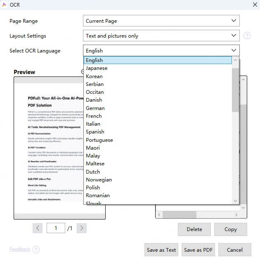Viewport: 260px width, 260px height.
Task: Choose French as OCR language
Action: coord(94,116)
